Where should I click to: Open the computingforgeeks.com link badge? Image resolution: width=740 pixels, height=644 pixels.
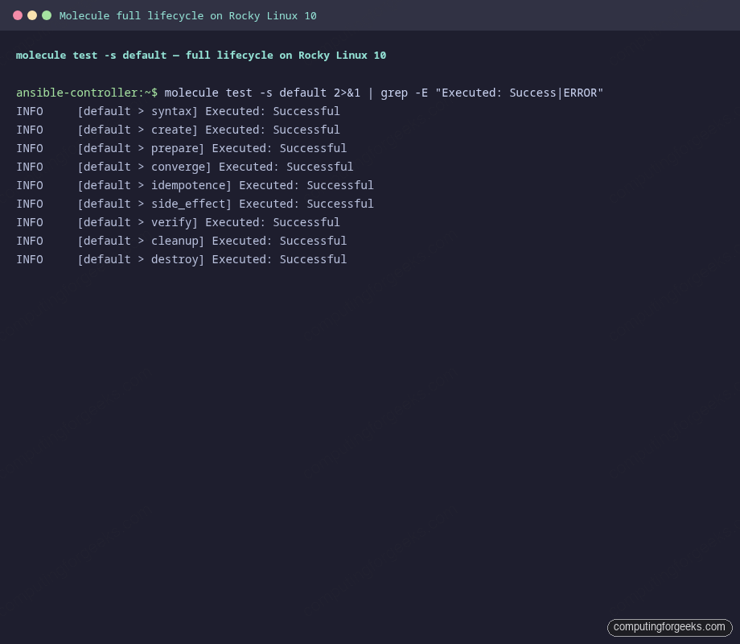click(669, 627)
